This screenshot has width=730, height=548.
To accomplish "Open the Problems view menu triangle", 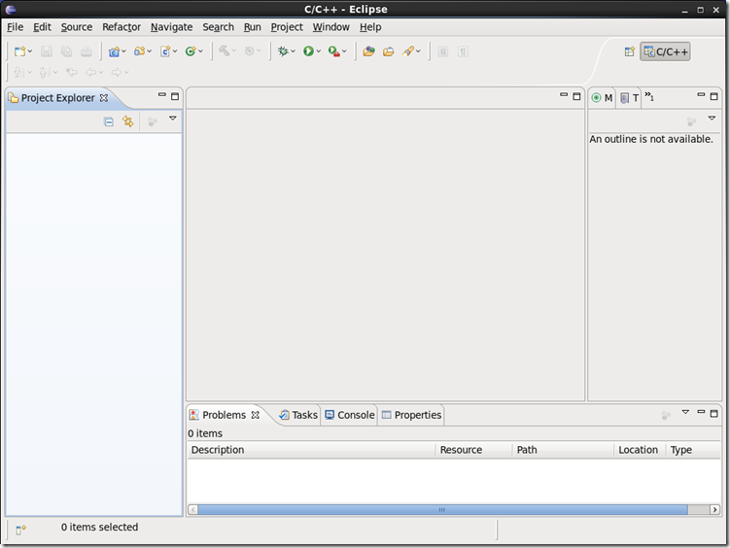I will click(685, 412).
